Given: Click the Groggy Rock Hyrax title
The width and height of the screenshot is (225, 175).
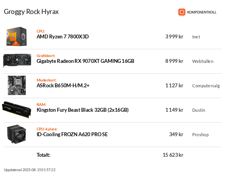Looking at the screenshot, I should [x=31, y=12].
